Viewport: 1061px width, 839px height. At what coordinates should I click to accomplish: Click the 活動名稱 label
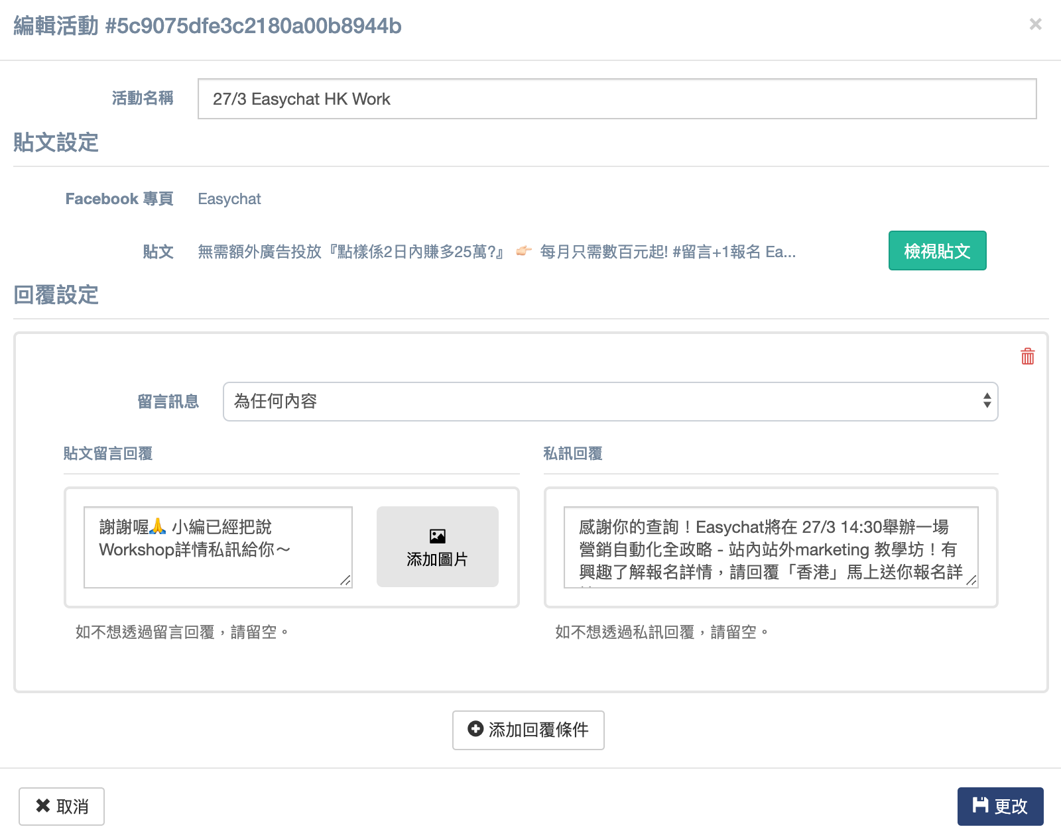point(143,98)
